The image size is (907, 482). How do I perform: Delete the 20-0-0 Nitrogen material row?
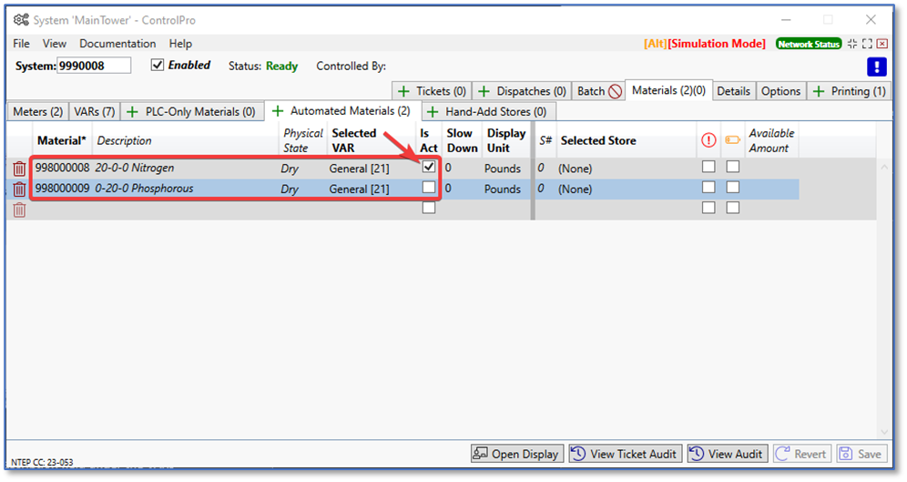point(19,169)
